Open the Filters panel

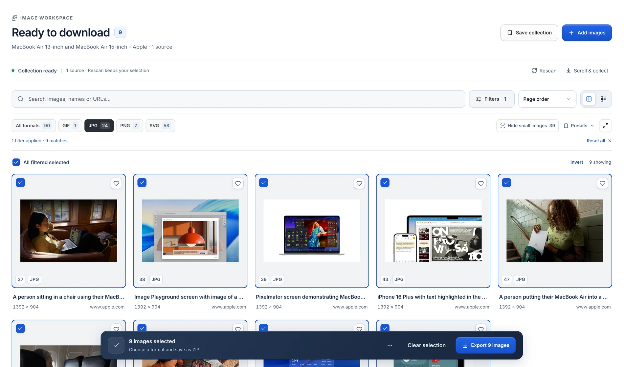click(492, 99)
